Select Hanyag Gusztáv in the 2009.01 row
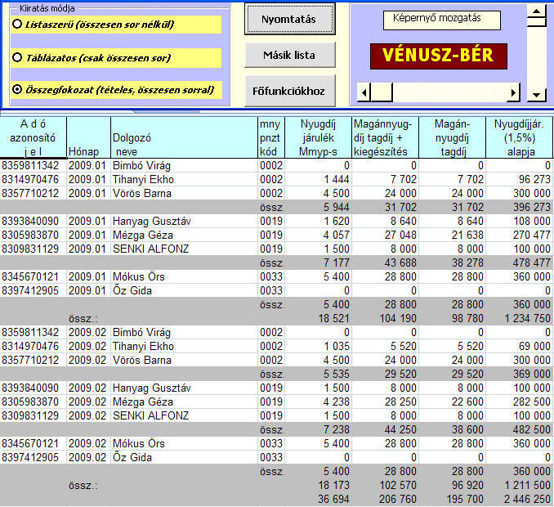The width and height of the screenshot is (554, 507). 151,222
